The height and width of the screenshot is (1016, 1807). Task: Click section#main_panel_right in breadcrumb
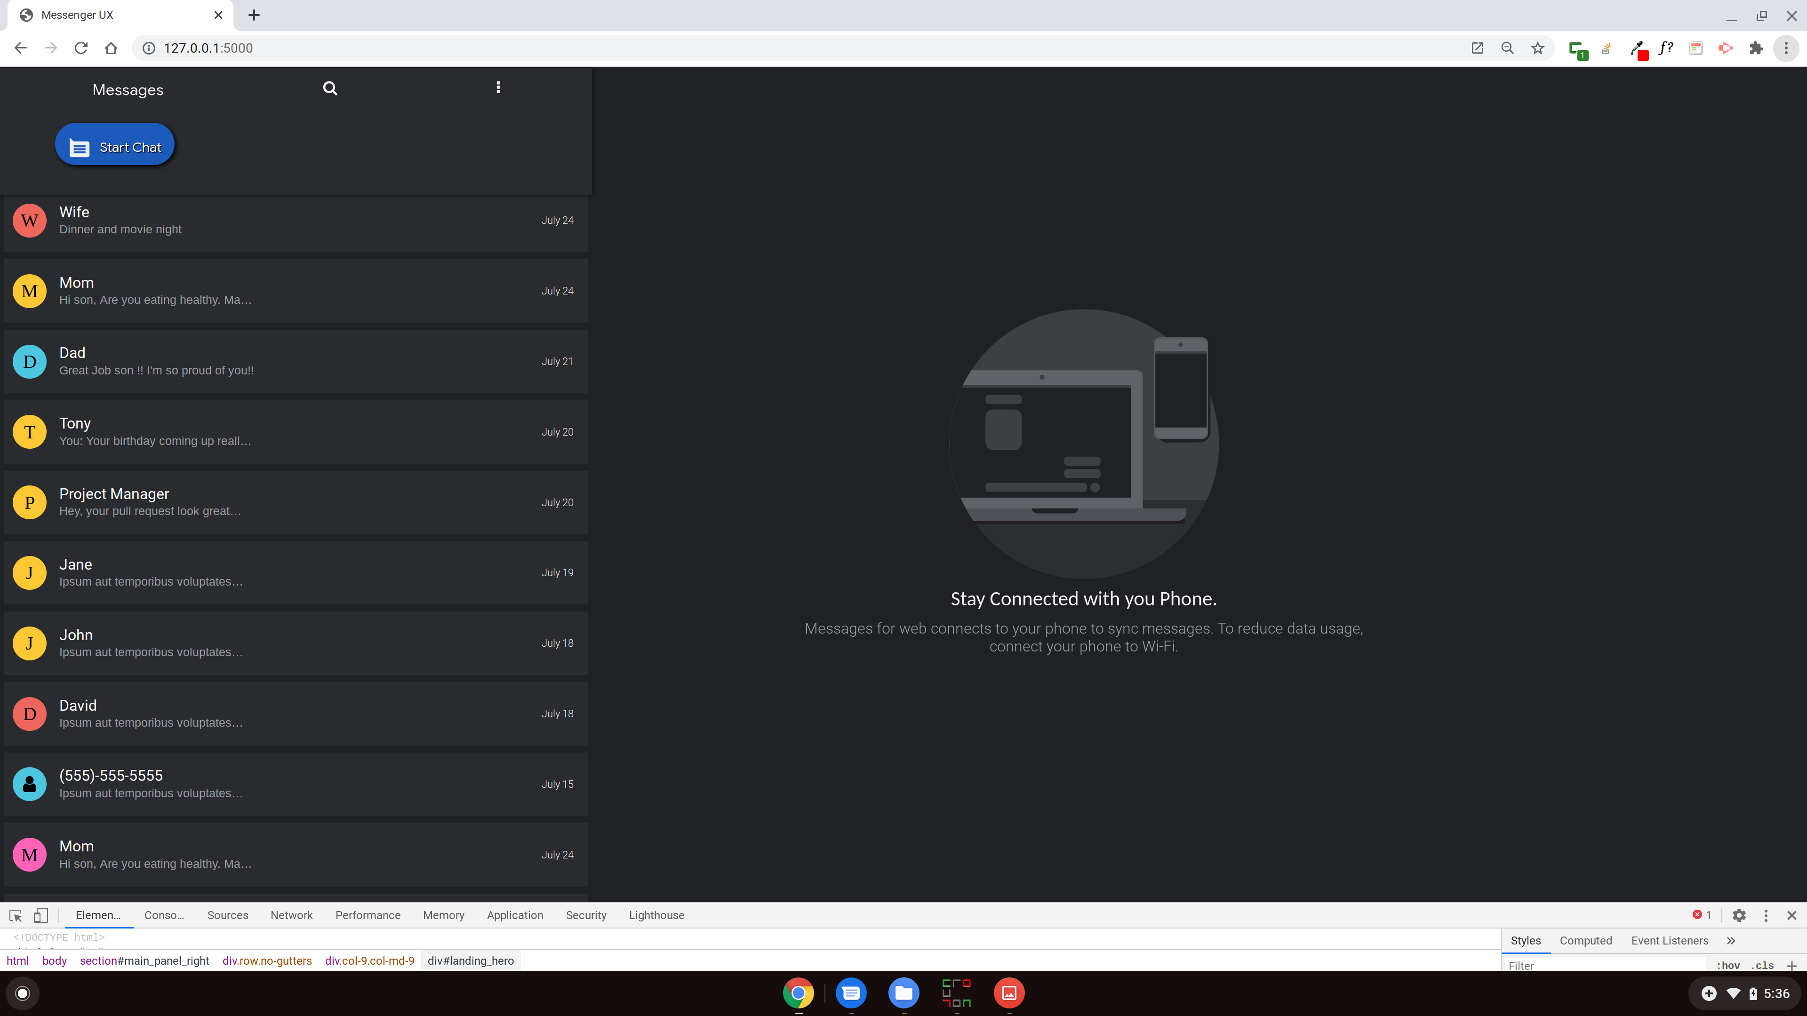(144, 960)
